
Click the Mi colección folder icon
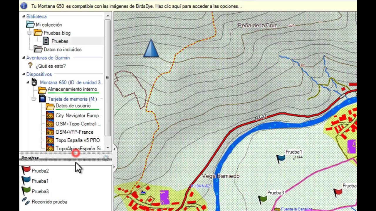pyautogui.click(x=30, y=25)
